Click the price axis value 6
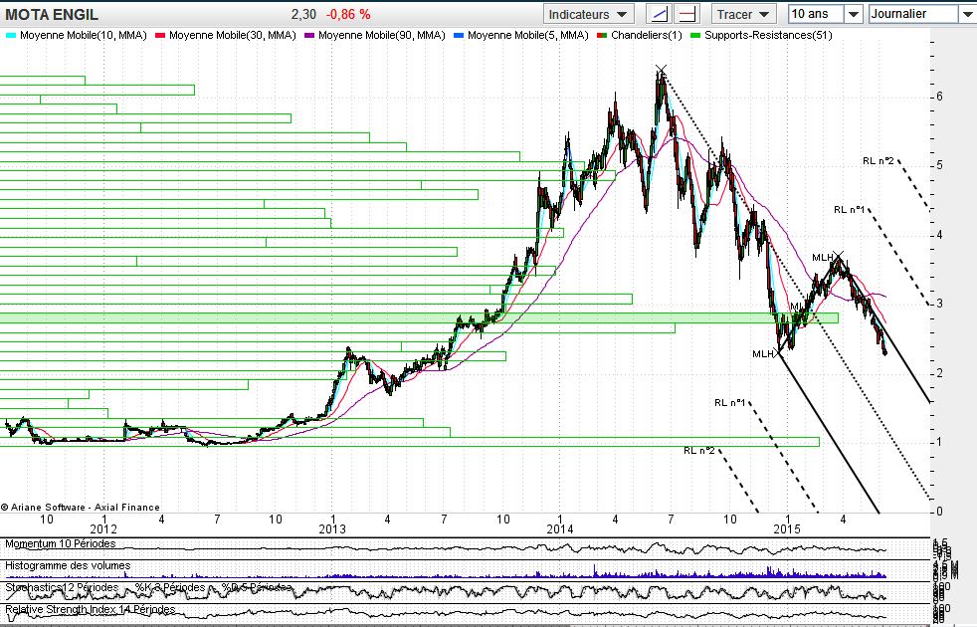Viewport: 977px width, 627px height. point(939,97)
